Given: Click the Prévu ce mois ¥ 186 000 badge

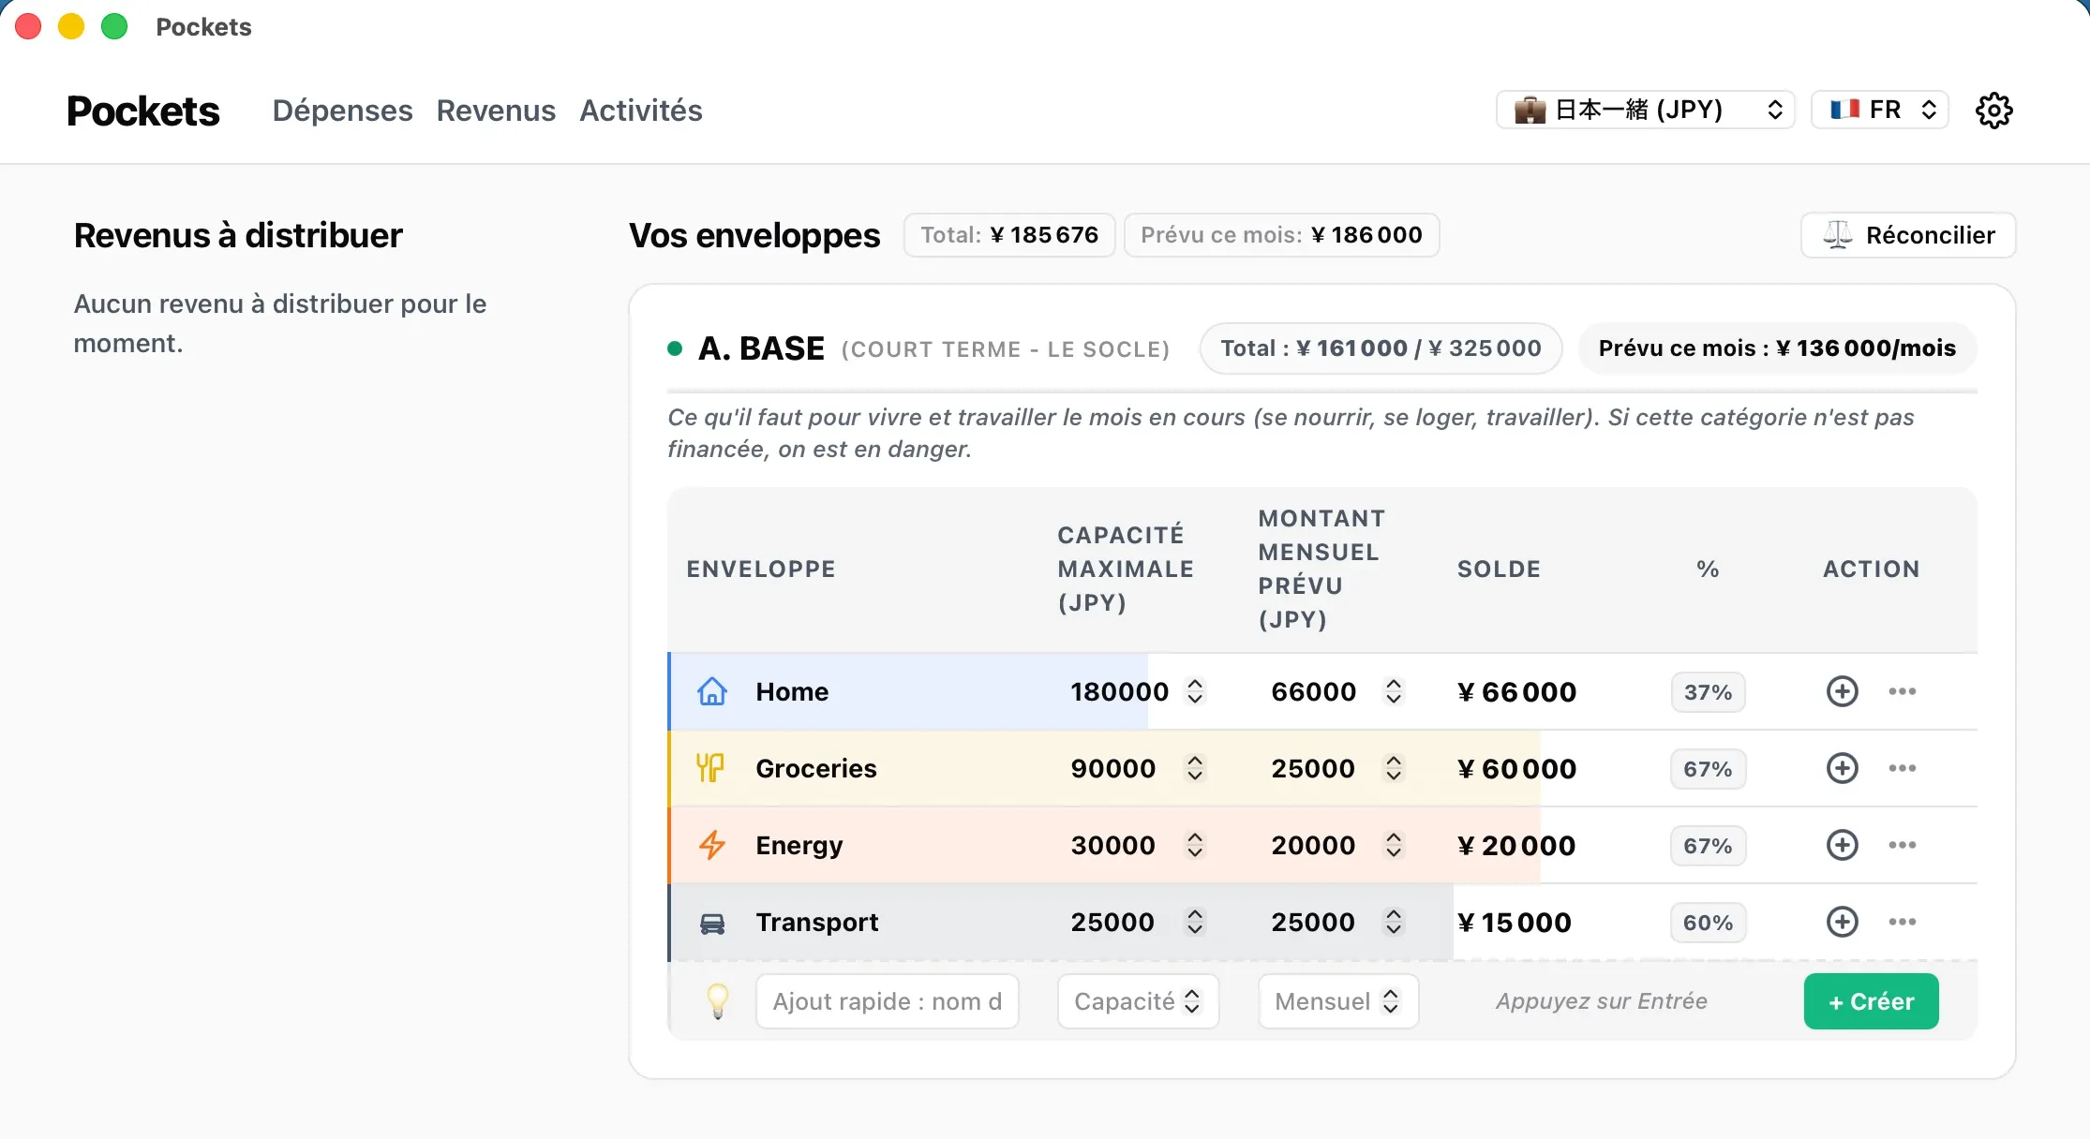Looking at the screenshot, I should pyautogui.click(x=1281, y=235).
